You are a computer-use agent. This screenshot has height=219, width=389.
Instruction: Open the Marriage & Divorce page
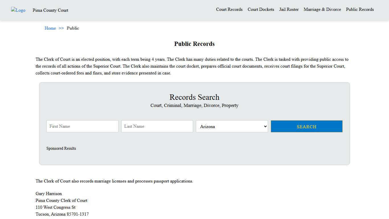pyautogui.click(x=322, y=9)
